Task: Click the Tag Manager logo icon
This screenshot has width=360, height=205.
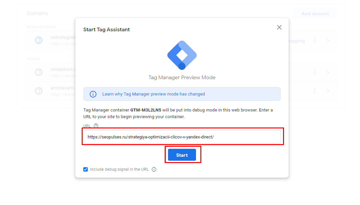Action: click(182, 55)
